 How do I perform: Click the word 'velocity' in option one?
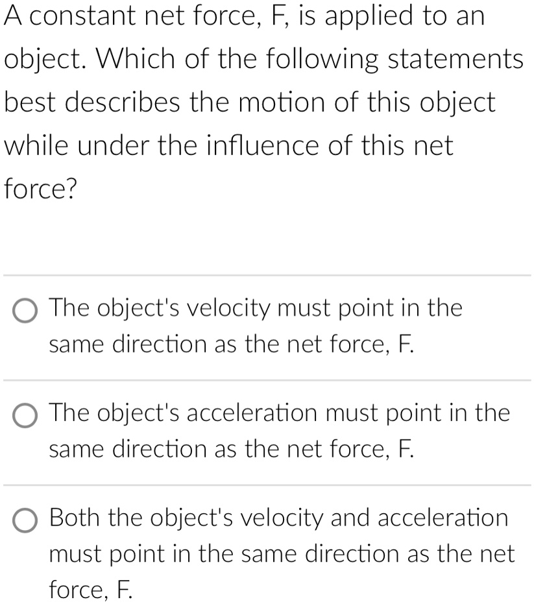click(228, 308)
